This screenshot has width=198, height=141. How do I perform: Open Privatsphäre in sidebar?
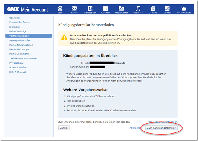pyautogui.click(x=16, y=63)
